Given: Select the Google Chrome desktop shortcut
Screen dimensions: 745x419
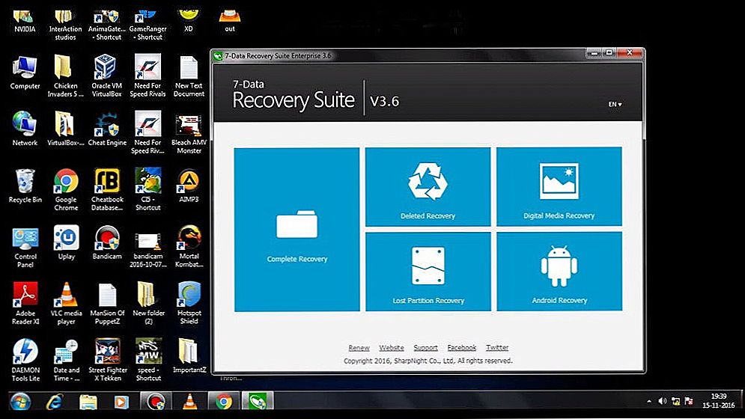Looking at the screenshot, I should (x=66, y=189).
